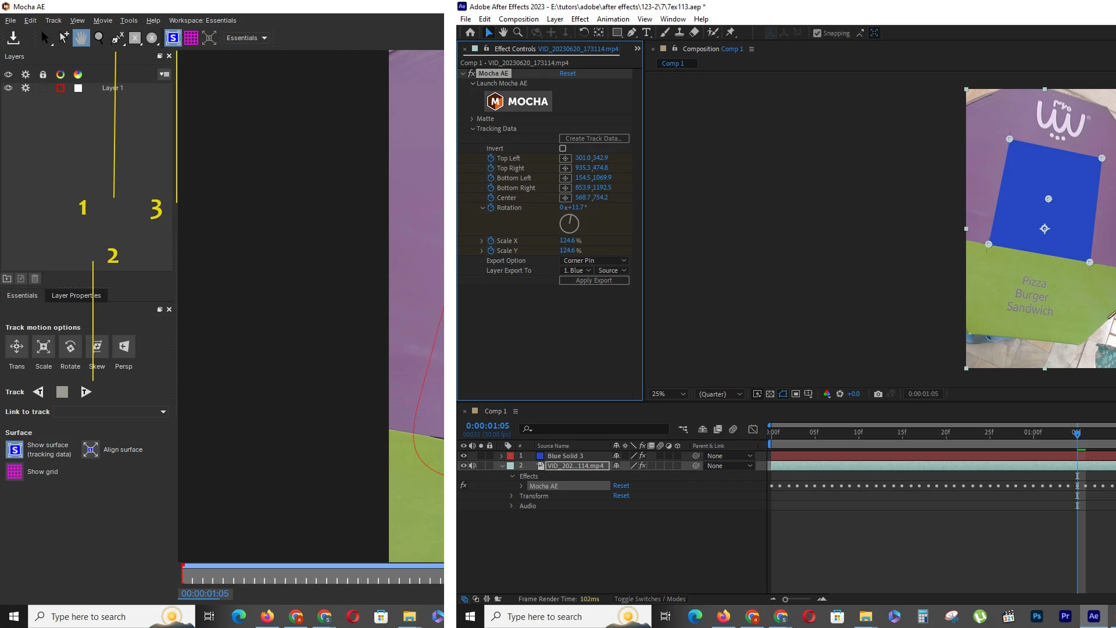Select the Perspective motion option
Image resolution: width=1116 pixels, height=628 pixels.
point(123,347)
